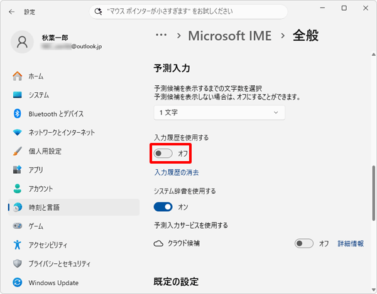Click the ホーム house icon

(x=18, y=76)
